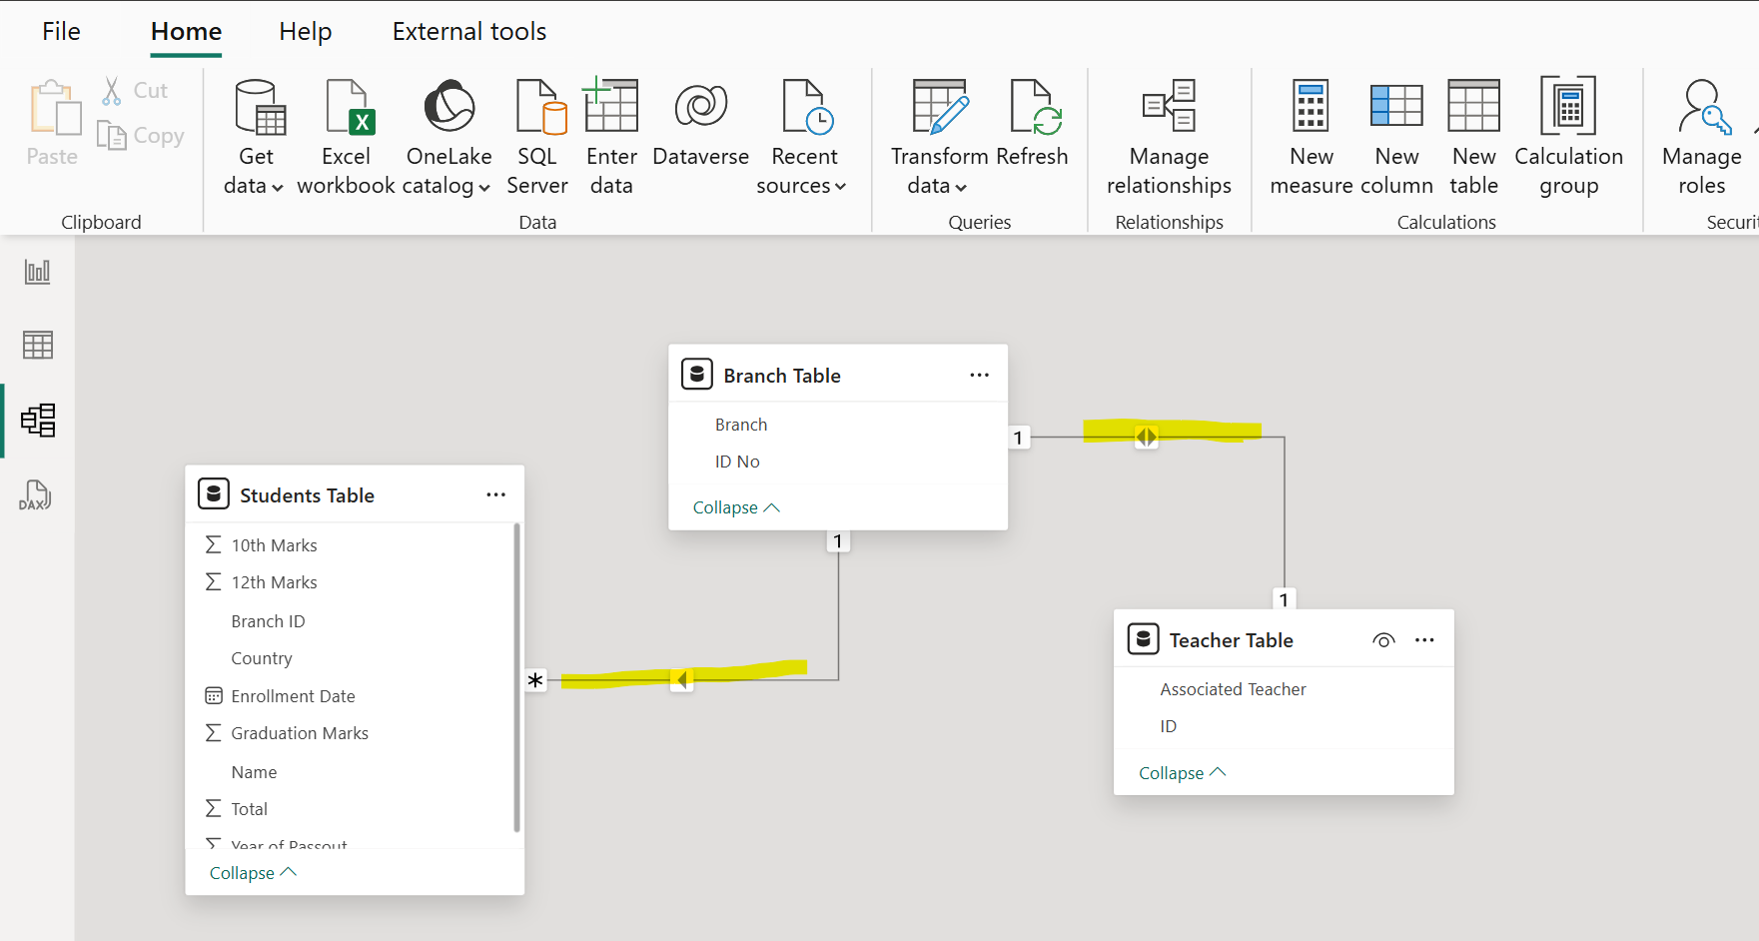Open the Calculation group tool

[1567, 135]
